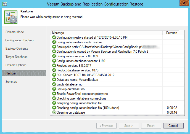The height and width of the screenshot is (134, 190).
Task: Click green check icon beside 'Product version: 8.0.0.817'
Action: (54, 65)
